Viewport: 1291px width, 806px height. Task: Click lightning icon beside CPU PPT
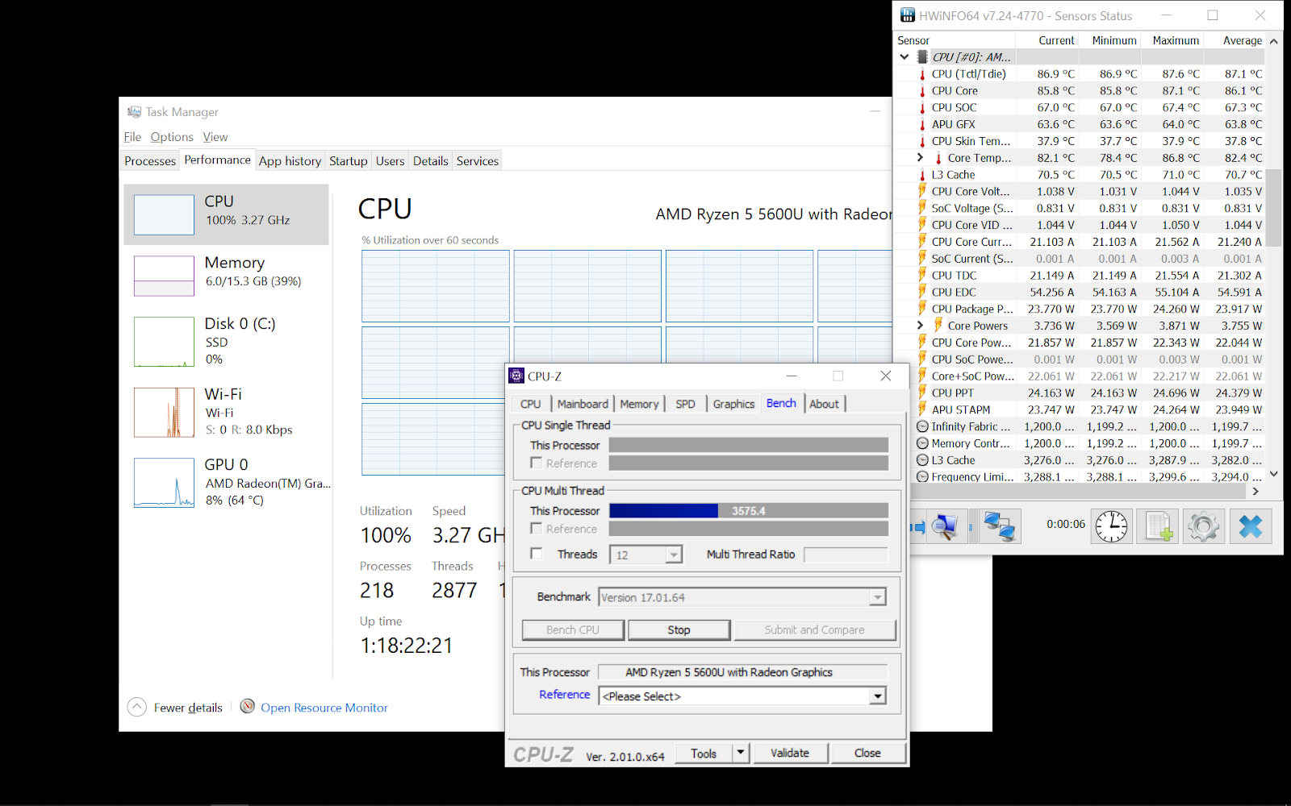(922, 393)
